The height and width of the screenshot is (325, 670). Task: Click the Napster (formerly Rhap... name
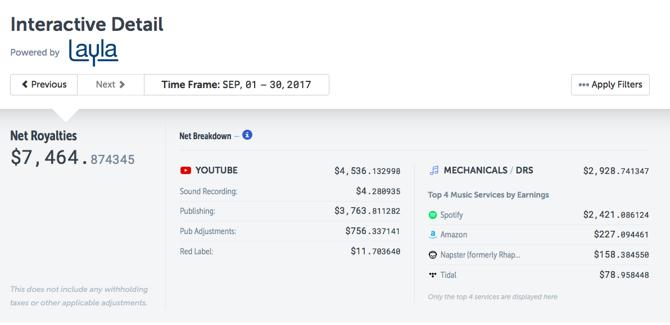481,255
